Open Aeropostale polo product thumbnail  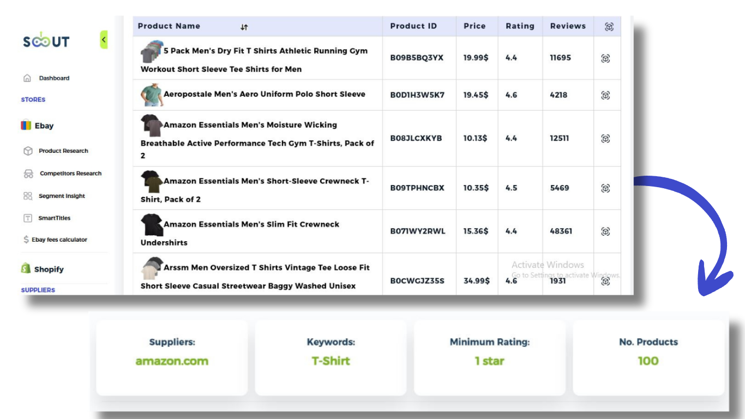click(x=152, y=95)
